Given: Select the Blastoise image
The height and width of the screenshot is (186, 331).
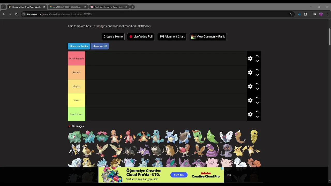Looking at the screenshot, I should pos(185,137).
